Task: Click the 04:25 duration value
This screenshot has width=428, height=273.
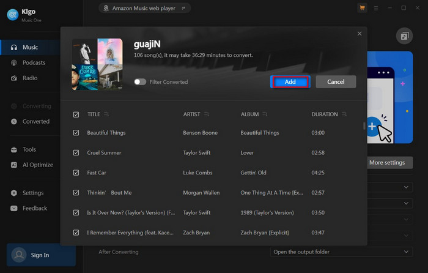Action: tap(318, 173)
